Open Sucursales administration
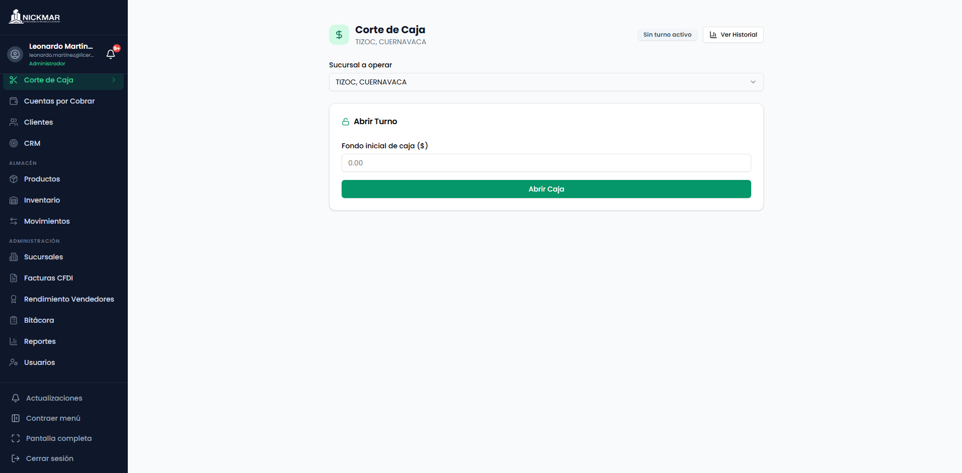 [x=63, y=257]
